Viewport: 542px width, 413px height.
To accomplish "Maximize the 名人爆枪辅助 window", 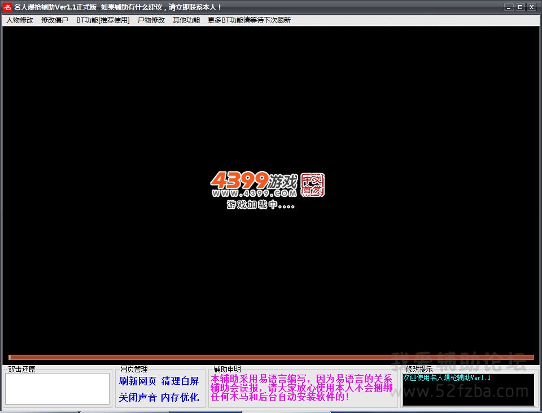I will (520, 7).
